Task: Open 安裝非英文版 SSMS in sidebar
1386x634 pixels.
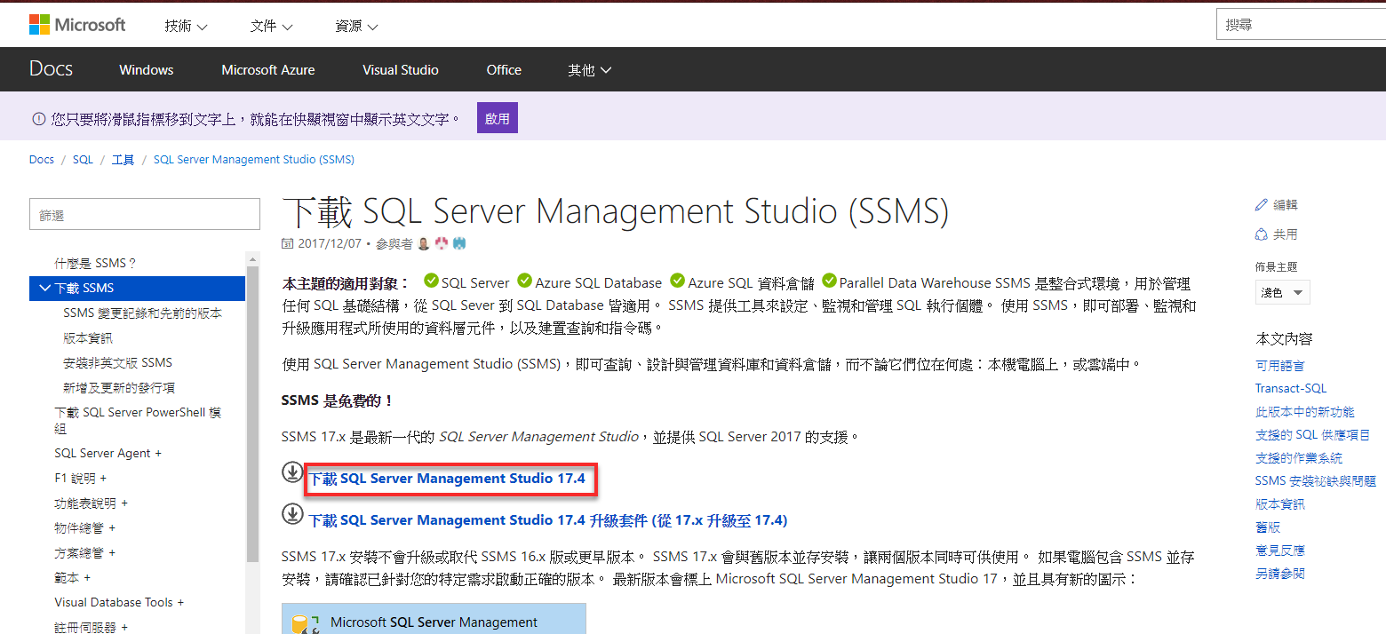Action: [x=118, y=363]
